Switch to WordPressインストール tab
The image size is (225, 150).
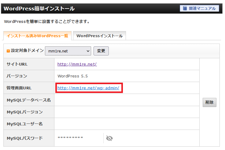tap(99, 36)
